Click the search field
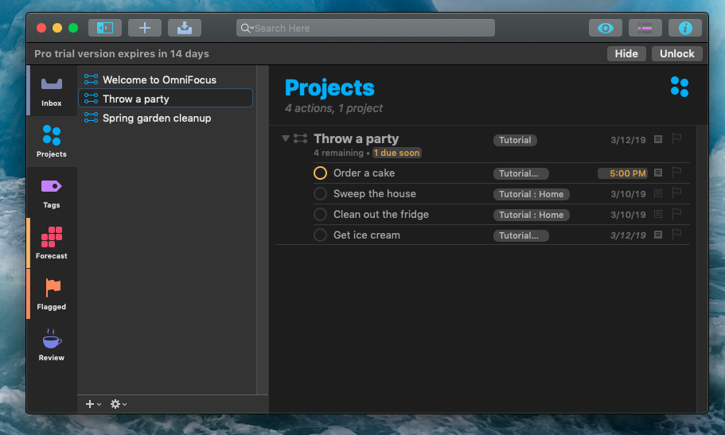The image size is (725, 435). (x=365, y=28)
